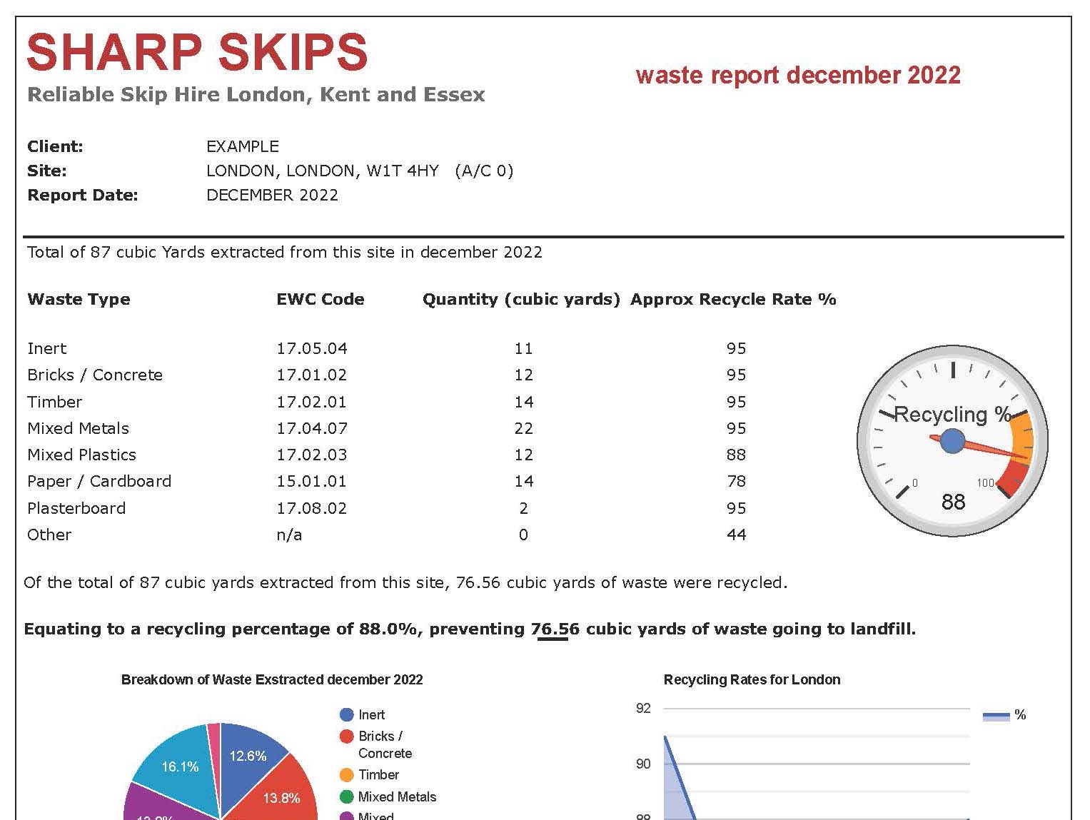Viewport: 1090px width, 820px height.
Task: Click the 'Breakdown of Waste Exstracted december 2022' chart title
Action: click(x=272, y=679)
